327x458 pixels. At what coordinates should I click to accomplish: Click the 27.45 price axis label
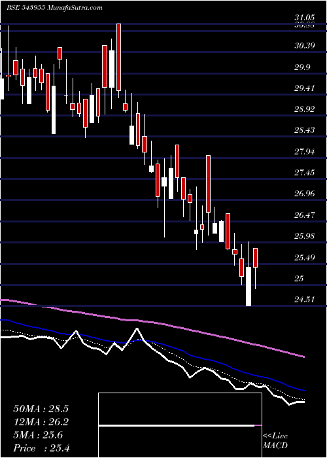pyautogui.click(x=304, y=173)
